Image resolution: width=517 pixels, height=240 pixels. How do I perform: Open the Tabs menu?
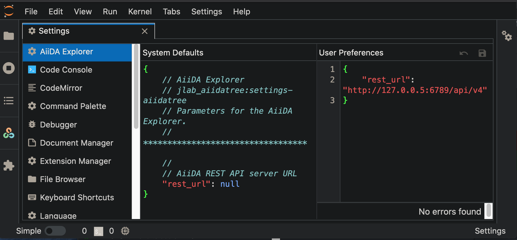tap(172, 12)
